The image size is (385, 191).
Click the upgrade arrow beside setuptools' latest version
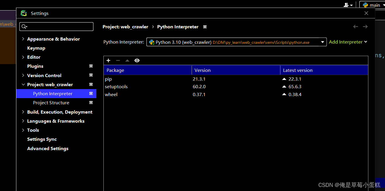(284, 87)
